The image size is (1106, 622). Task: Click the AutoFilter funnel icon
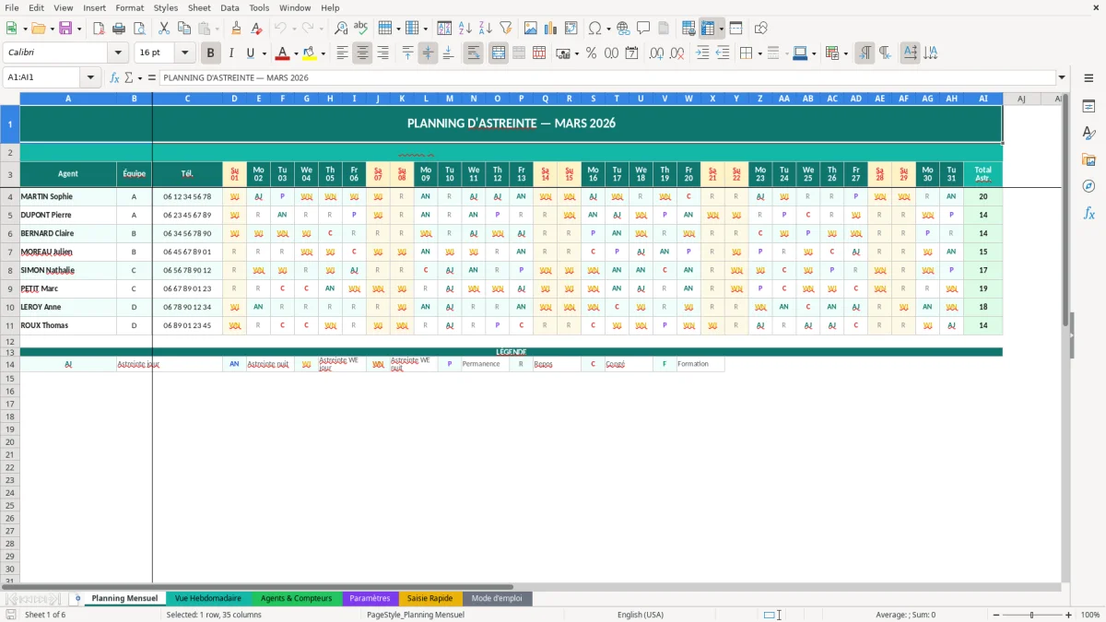[506, 29]
